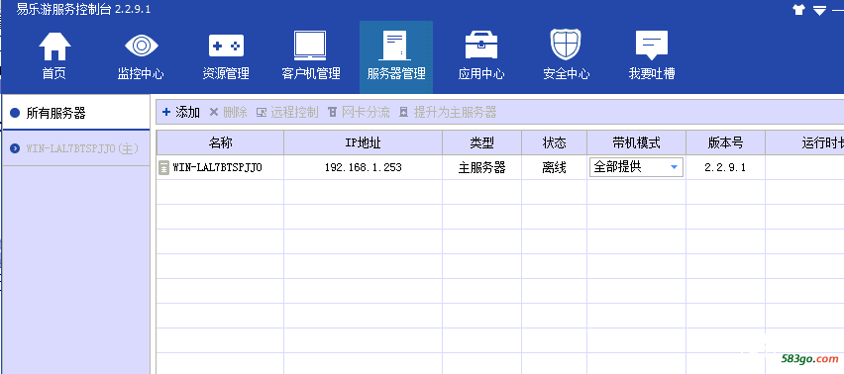Click the skin shirt icon in title bar
This screenshot has height=374, width=844.
[798, 10]
